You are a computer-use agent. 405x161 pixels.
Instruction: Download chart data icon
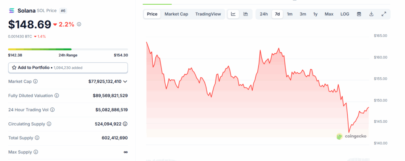point(371,14)
